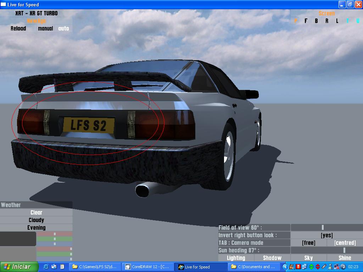This screenshot has height=272, width=363.
Task: Open the Sky settings tab
Action: click(309, 258)
